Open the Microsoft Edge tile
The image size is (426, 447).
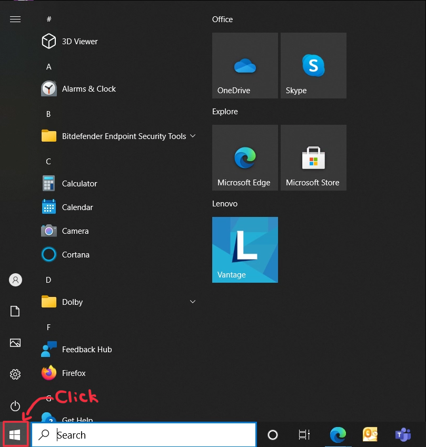[245, 157]
